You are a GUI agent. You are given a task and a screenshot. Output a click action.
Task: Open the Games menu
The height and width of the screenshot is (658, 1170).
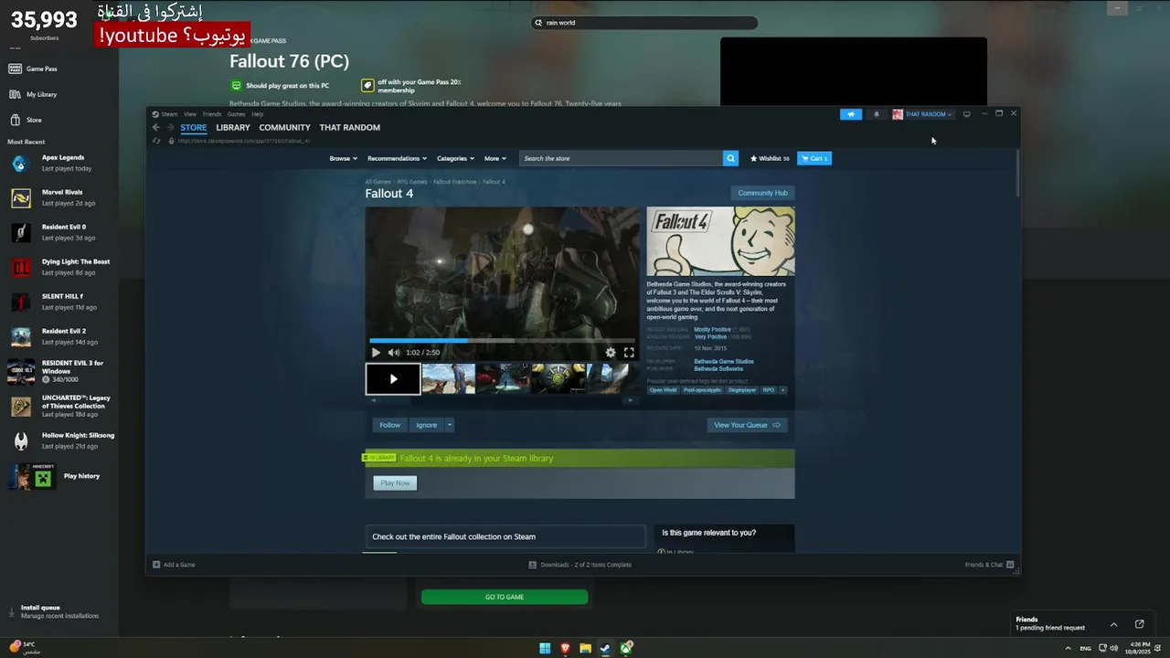coord(236,114)
